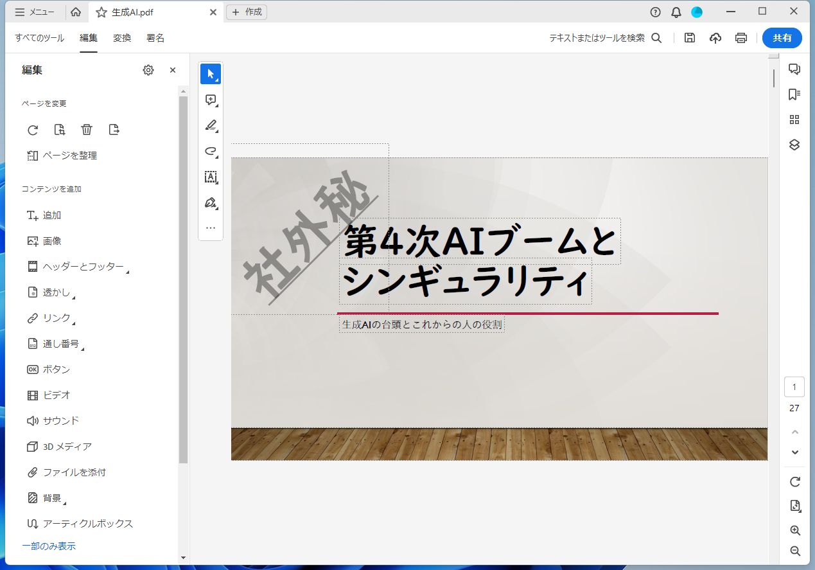Switch to the 変換 tab

coord(121,38)
